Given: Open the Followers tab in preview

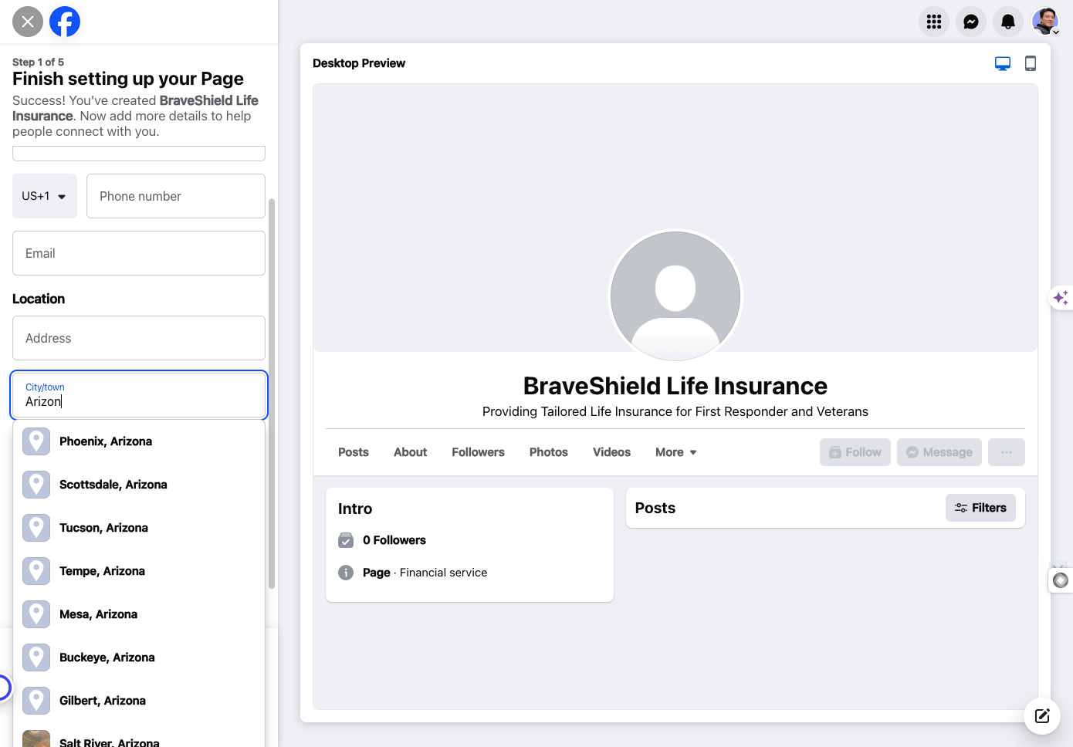Looking at the screenshot, I should (479, 452).
